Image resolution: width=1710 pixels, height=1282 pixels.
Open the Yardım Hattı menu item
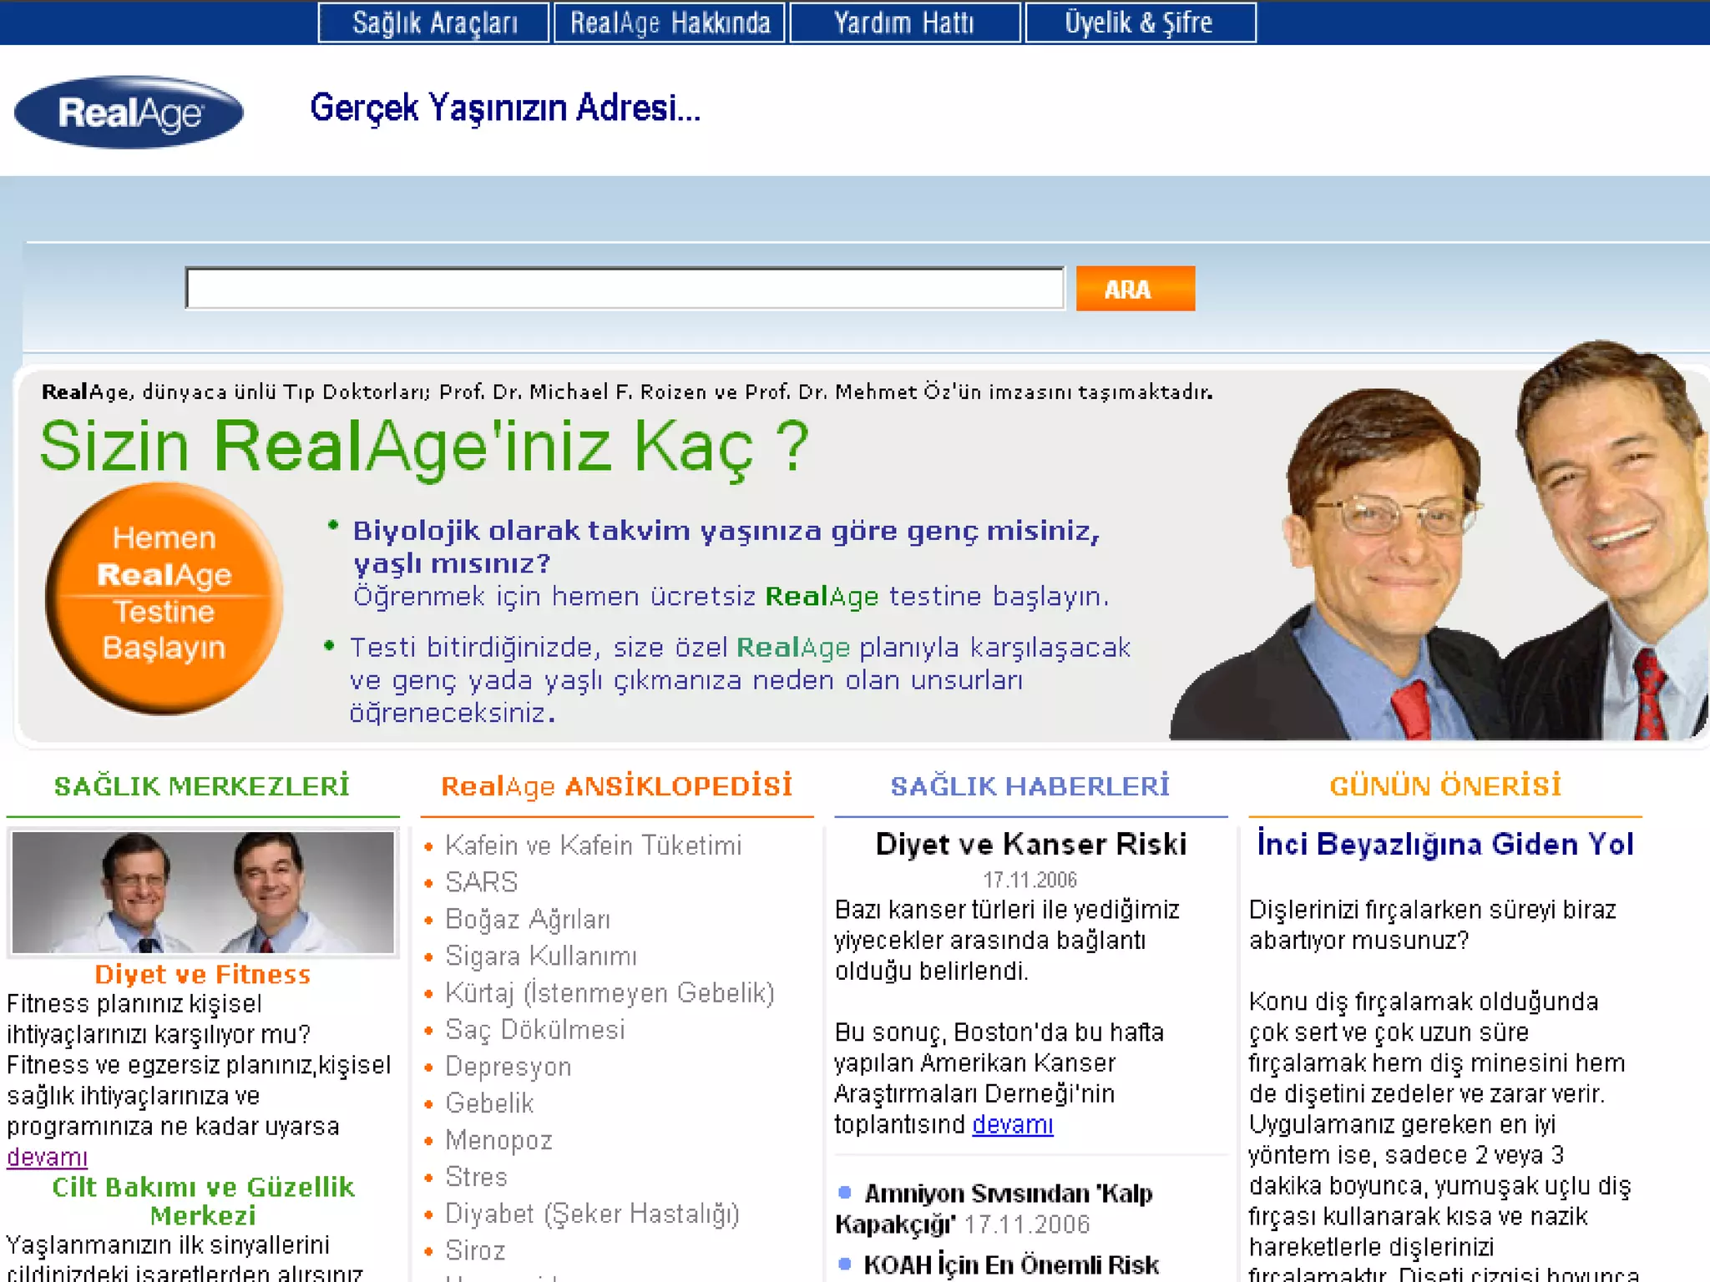pos(904,23)
